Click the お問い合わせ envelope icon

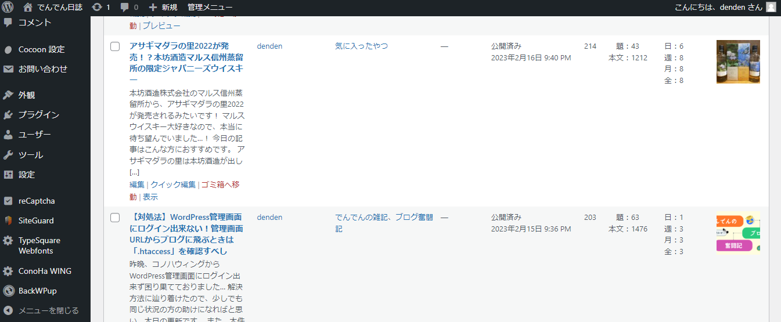pos(8,69)
